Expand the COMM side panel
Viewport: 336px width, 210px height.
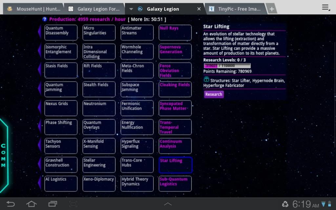(x=4, y=155)
